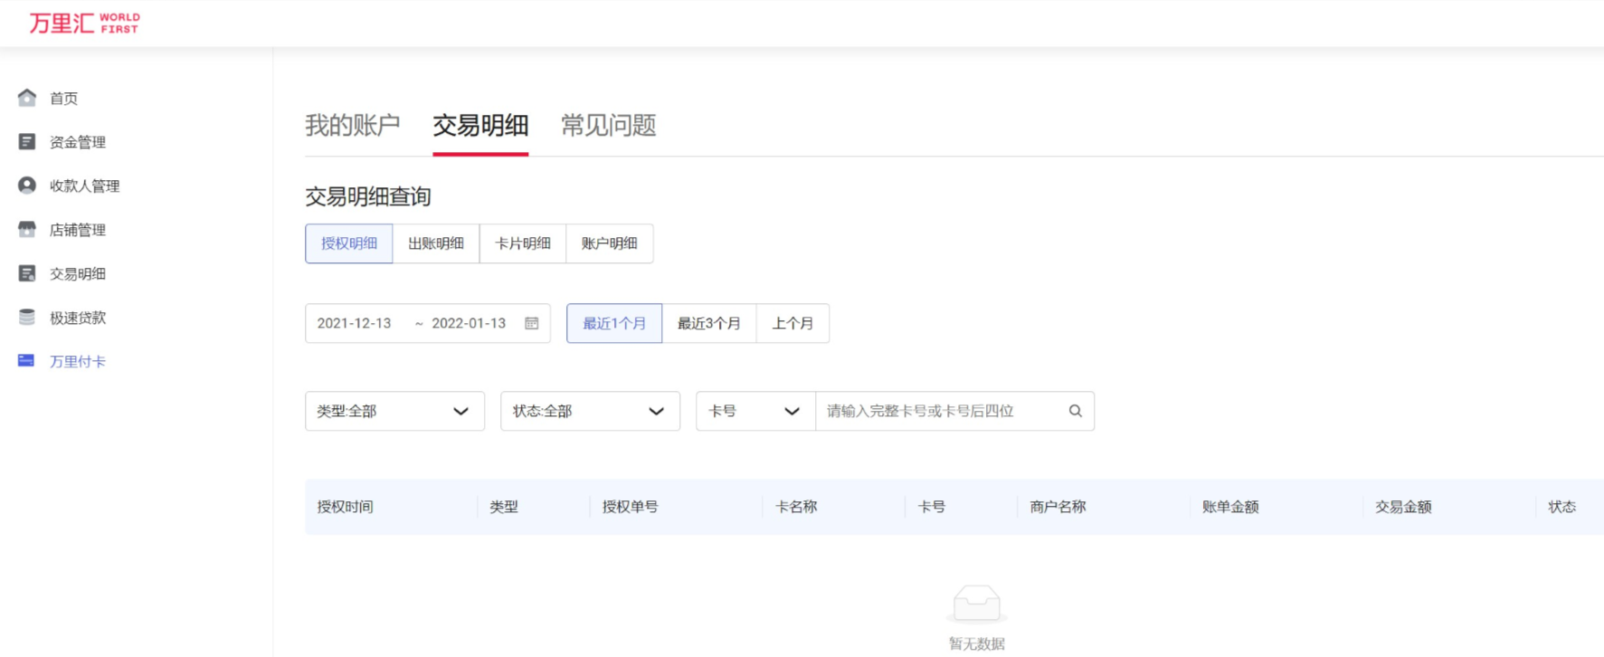Screen dimensions: 1604x657
Task: Open the 卡号 search type dropdown
Action: tap(755, 411)
